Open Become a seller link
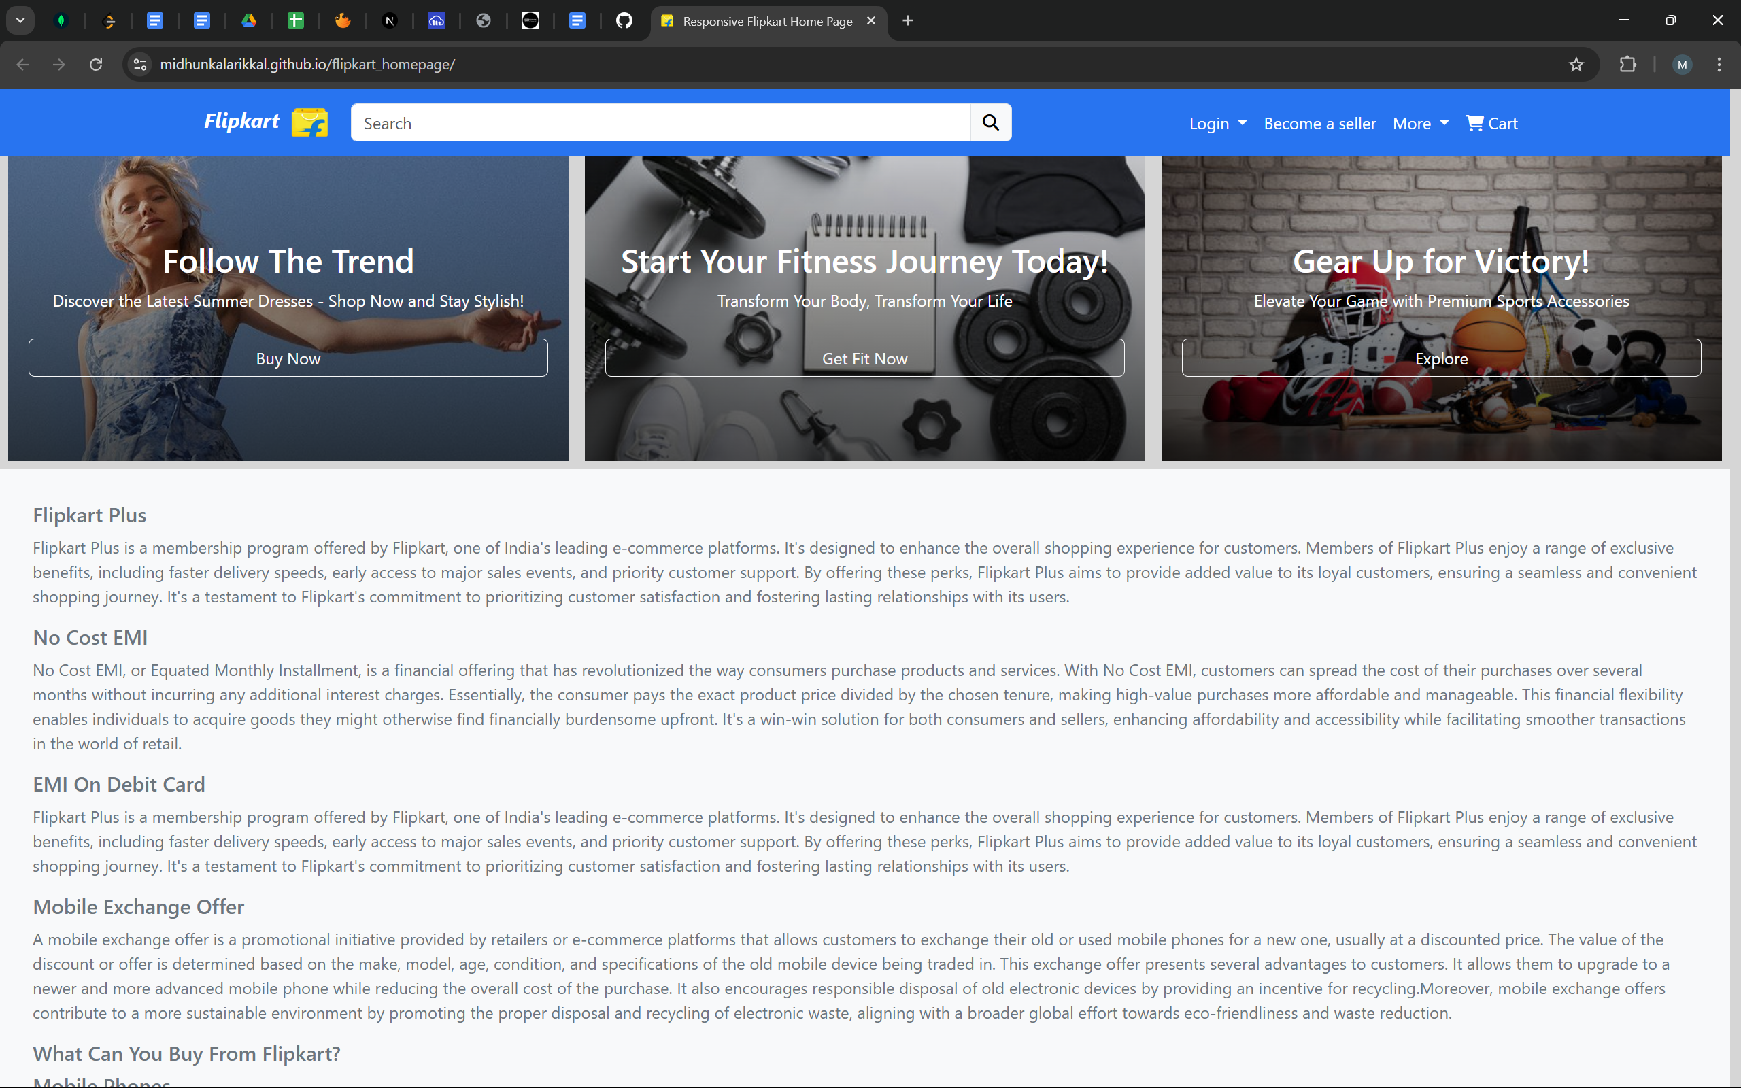 pos(1319,124)
